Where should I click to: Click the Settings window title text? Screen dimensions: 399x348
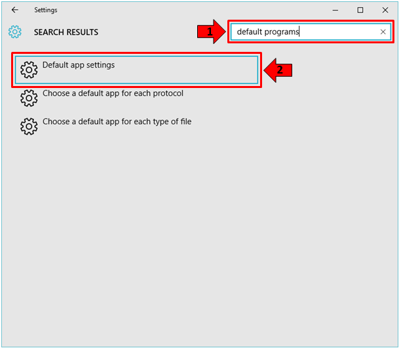[46, 10]
